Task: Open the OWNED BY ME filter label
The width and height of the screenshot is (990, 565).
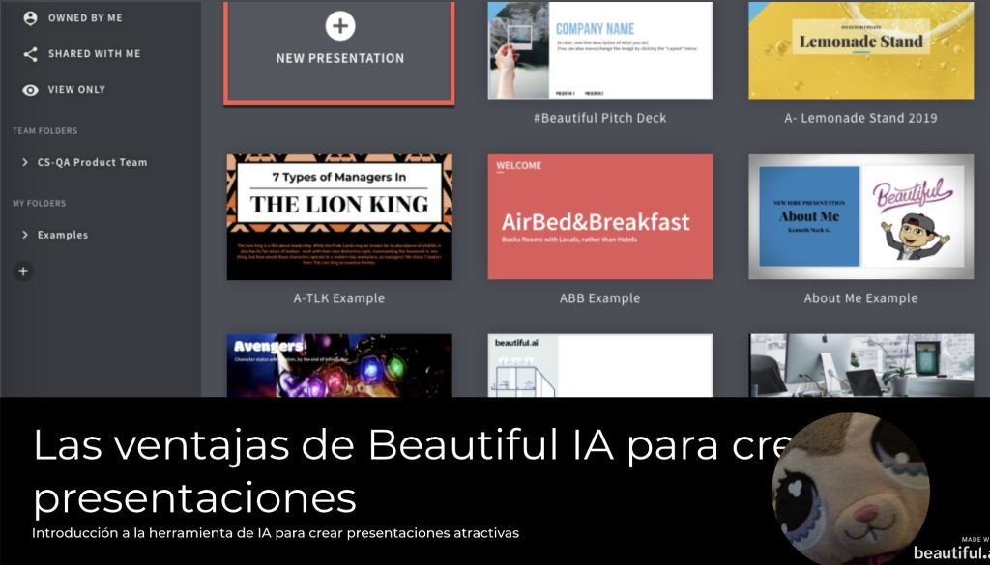Action: pos(85,18)
